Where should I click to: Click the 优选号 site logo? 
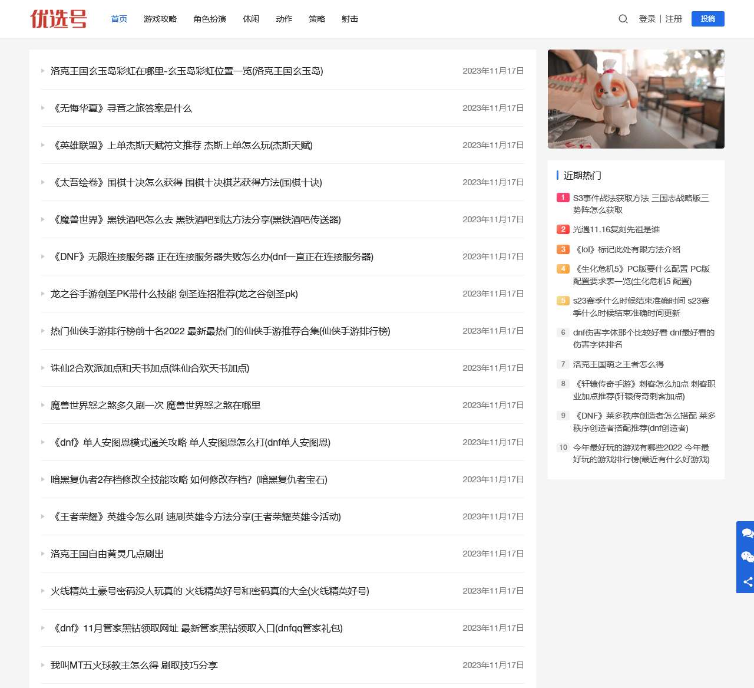pos(58,19)
